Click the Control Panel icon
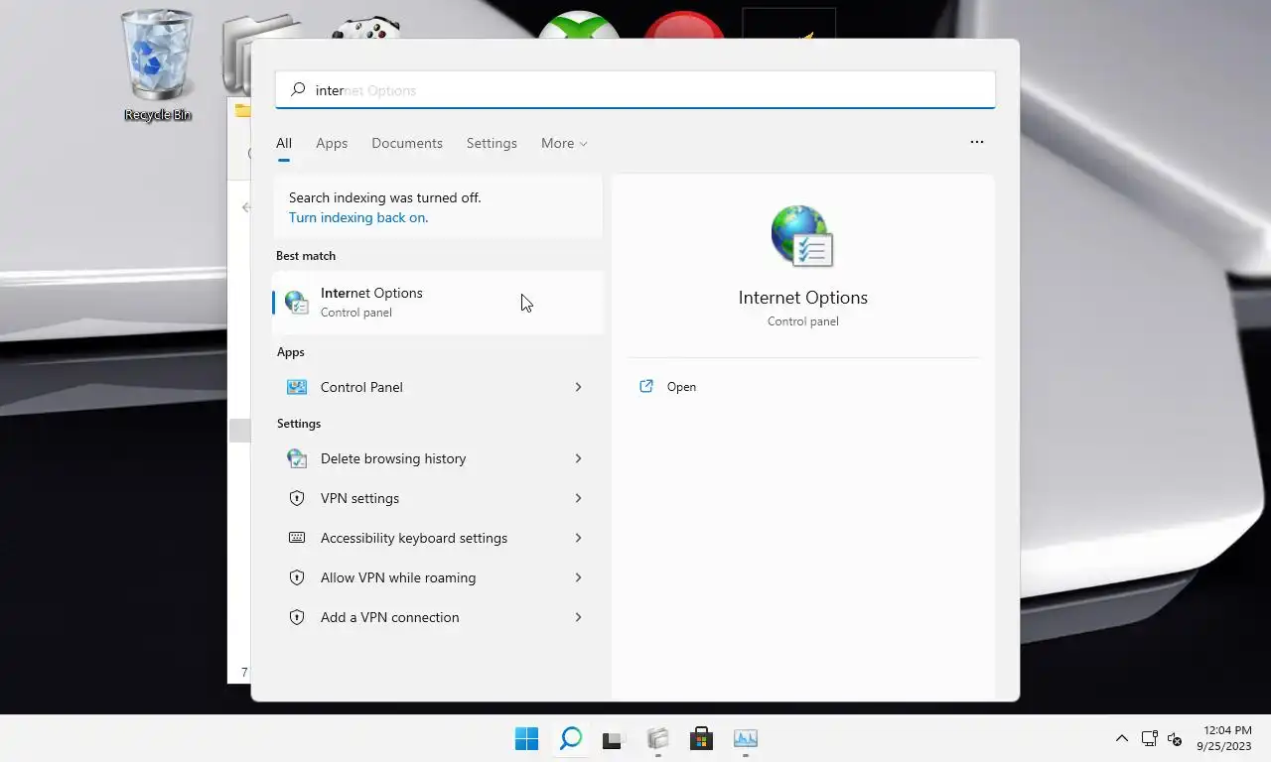Viewport: 1271px width, 762px height. 296,387
